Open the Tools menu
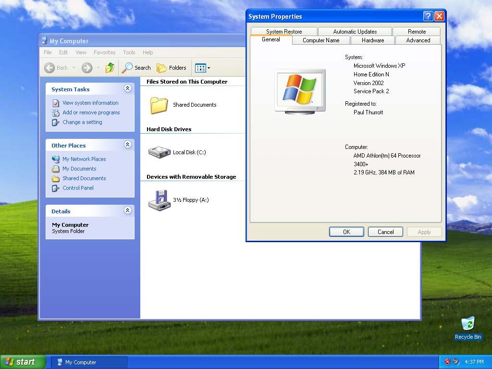This screenshot has height=369, width=492. point(128,52)
